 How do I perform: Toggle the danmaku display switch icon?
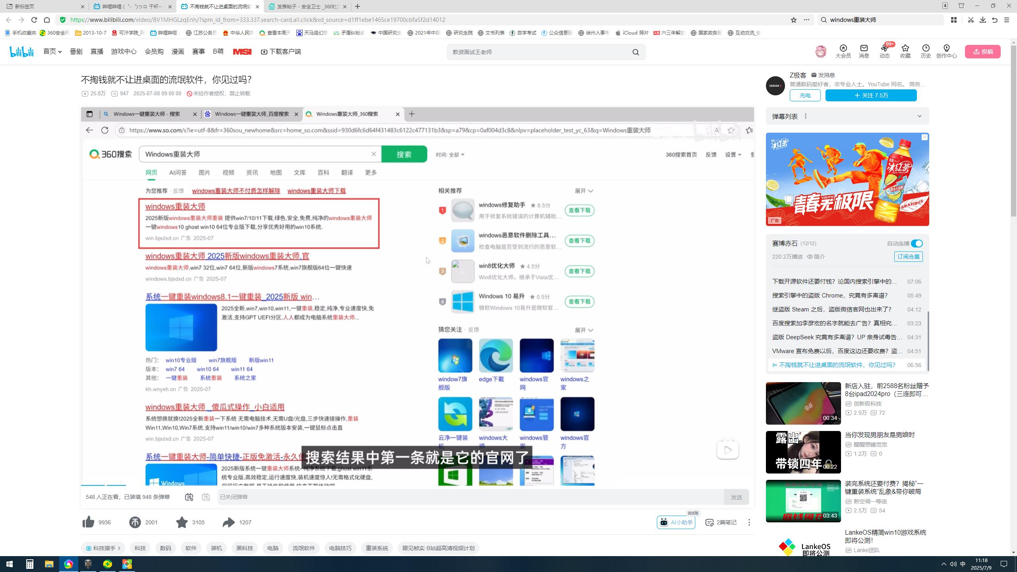[189, 497]
